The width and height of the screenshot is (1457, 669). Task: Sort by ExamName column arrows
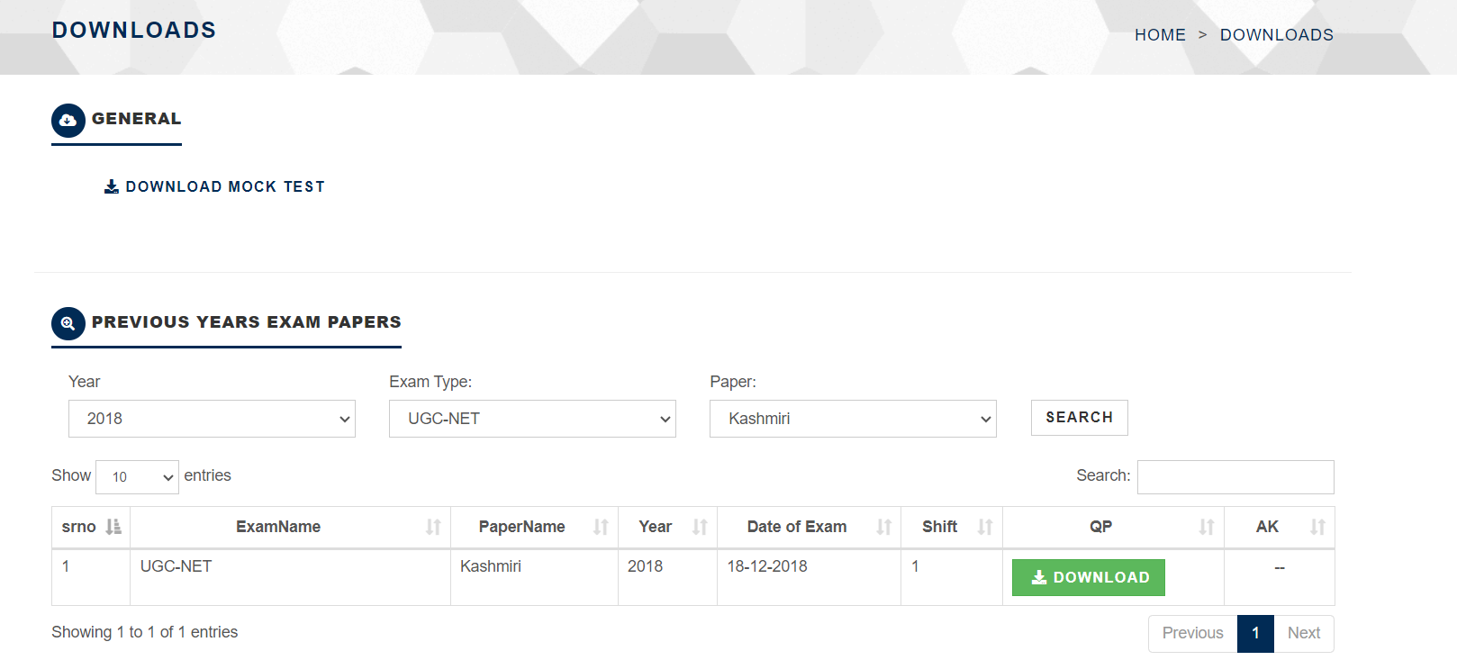pyautogui.click(x=433, y=527)
